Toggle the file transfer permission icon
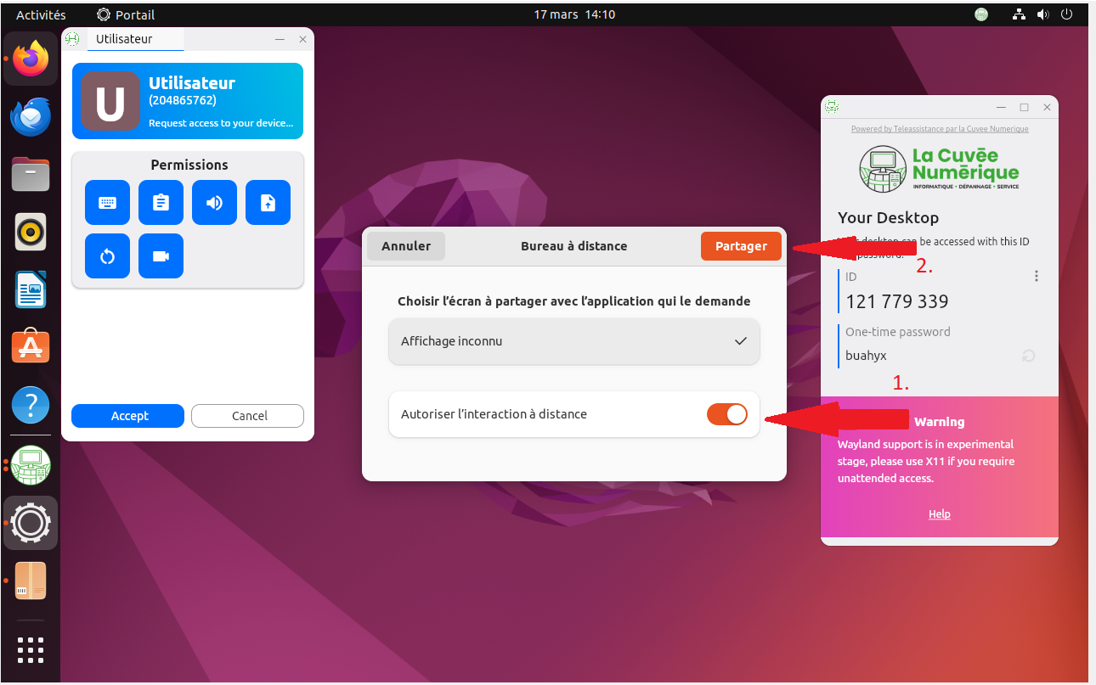Screen dimensions: 1096x685 [x=268, y=202]
